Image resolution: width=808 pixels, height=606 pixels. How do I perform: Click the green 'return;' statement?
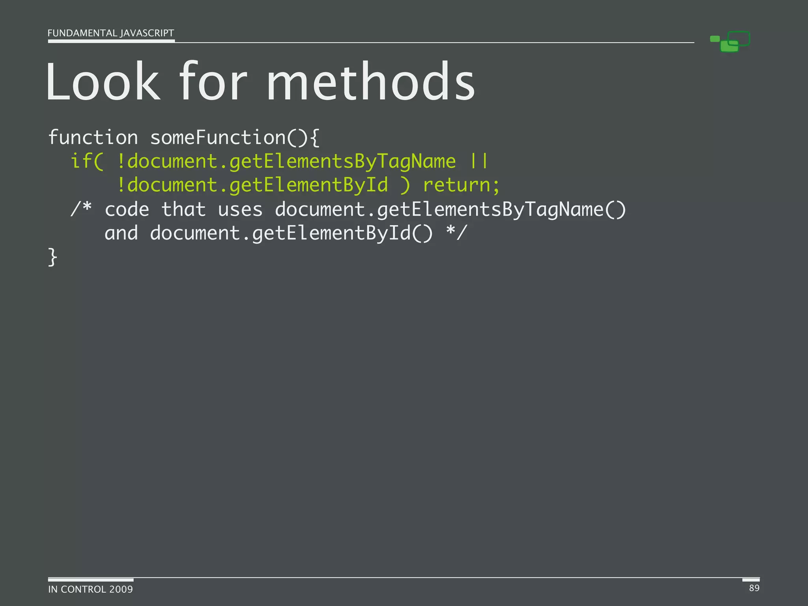coord(461,185)
